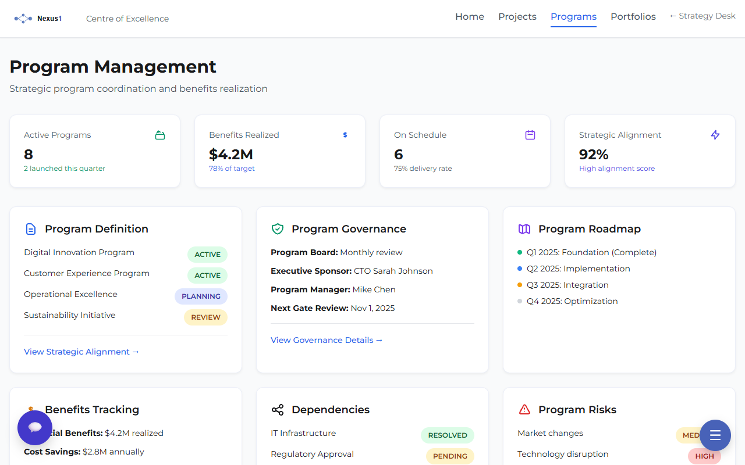745x465 pixels.
Task: Click the coins icon beside Benefits Tracking
Action: [x=31, y=409]
